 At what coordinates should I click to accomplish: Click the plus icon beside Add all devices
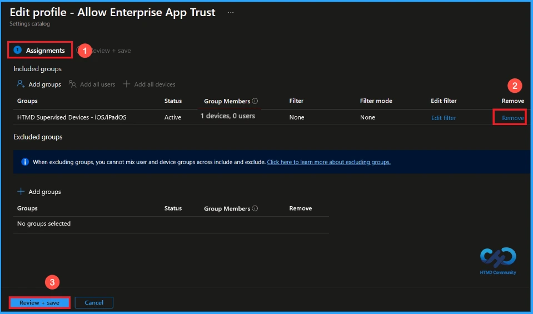[x=127, y=83]
